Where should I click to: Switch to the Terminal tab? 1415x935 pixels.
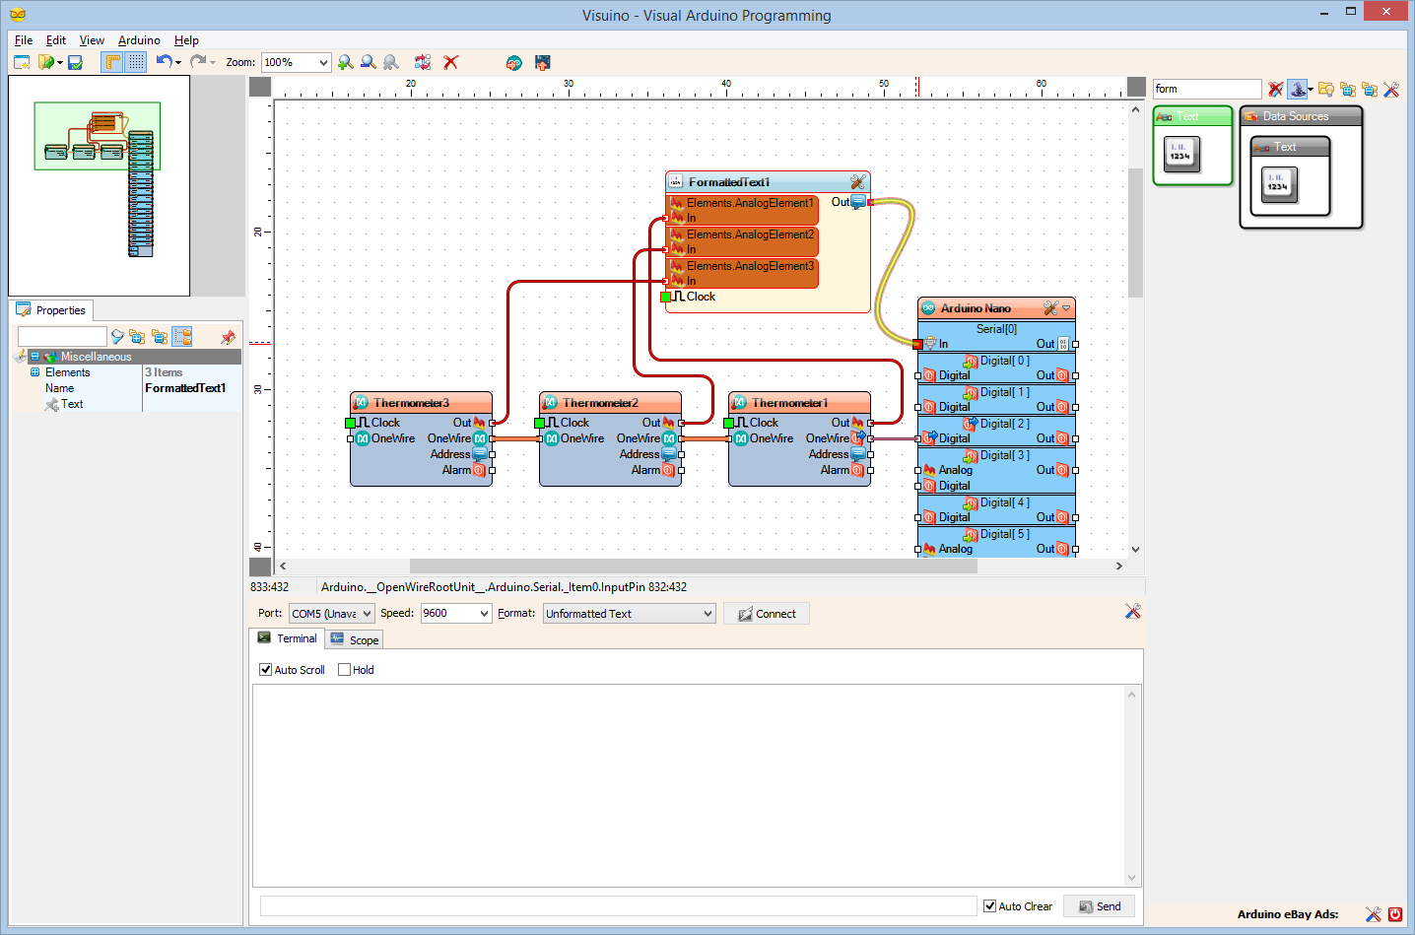click(287, 638)
